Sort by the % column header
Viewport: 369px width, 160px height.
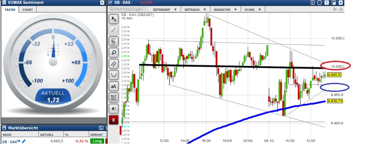(76, 135)
